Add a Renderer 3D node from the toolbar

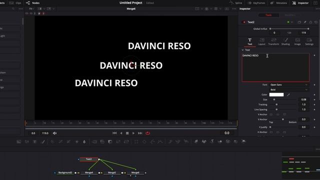click(x=244, y=141)
